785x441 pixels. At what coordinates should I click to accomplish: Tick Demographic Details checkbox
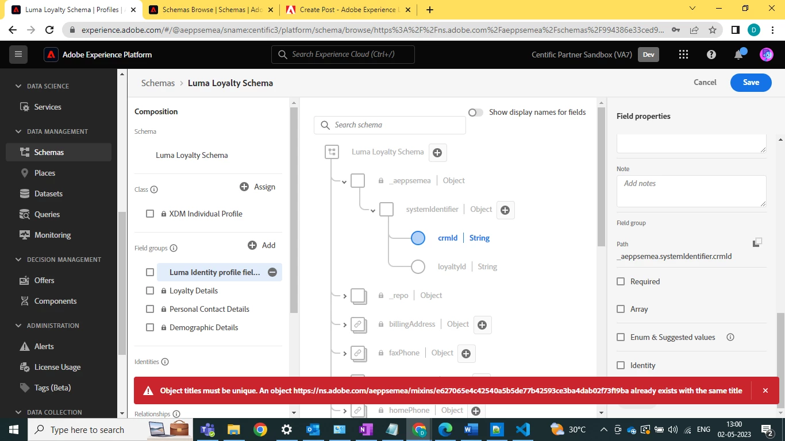point(150,327)
